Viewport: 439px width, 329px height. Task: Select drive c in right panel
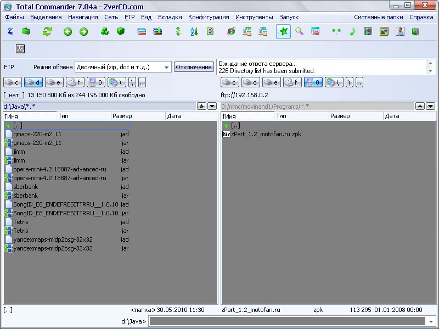(x=230, y=82)
